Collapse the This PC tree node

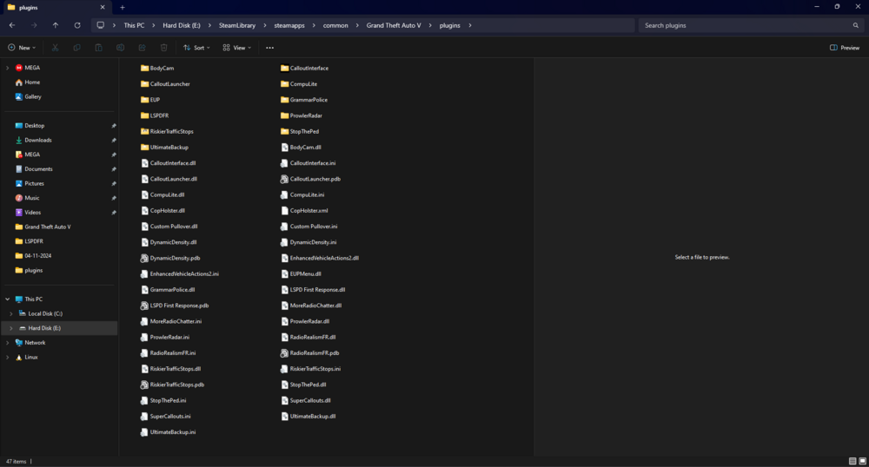pyautogui.click(x=7, y=299)
